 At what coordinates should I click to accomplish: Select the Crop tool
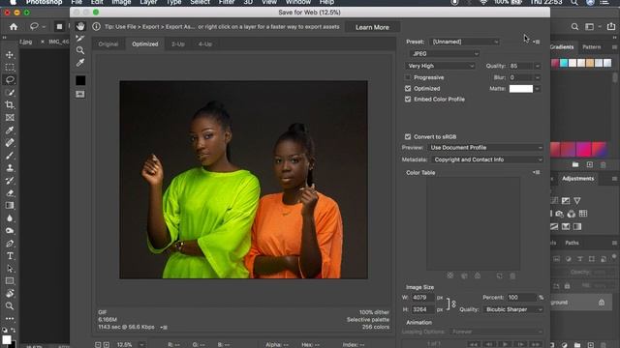10,105
